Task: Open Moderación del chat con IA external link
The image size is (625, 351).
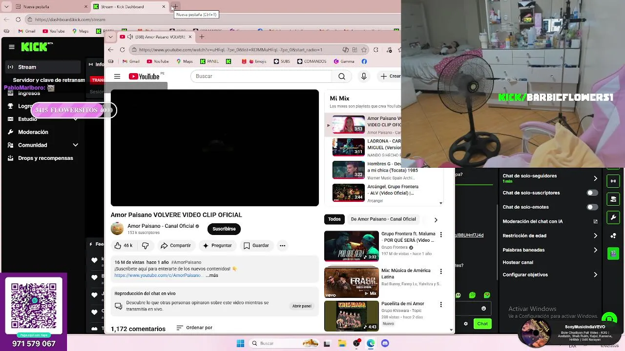Action: tap(595, 221)
